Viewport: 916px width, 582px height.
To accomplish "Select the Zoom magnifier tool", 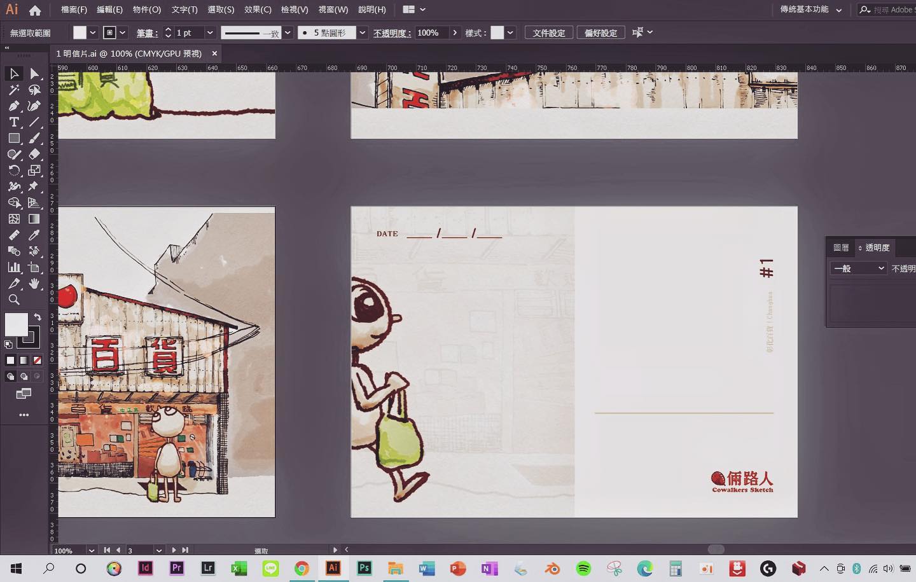I will click(x=14, y=300).
